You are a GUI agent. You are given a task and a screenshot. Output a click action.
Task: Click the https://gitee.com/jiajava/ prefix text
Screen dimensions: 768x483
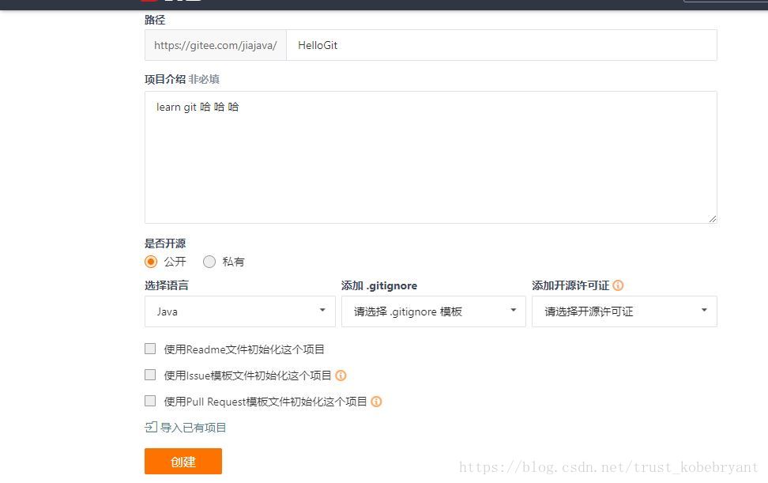pos(216,45)
